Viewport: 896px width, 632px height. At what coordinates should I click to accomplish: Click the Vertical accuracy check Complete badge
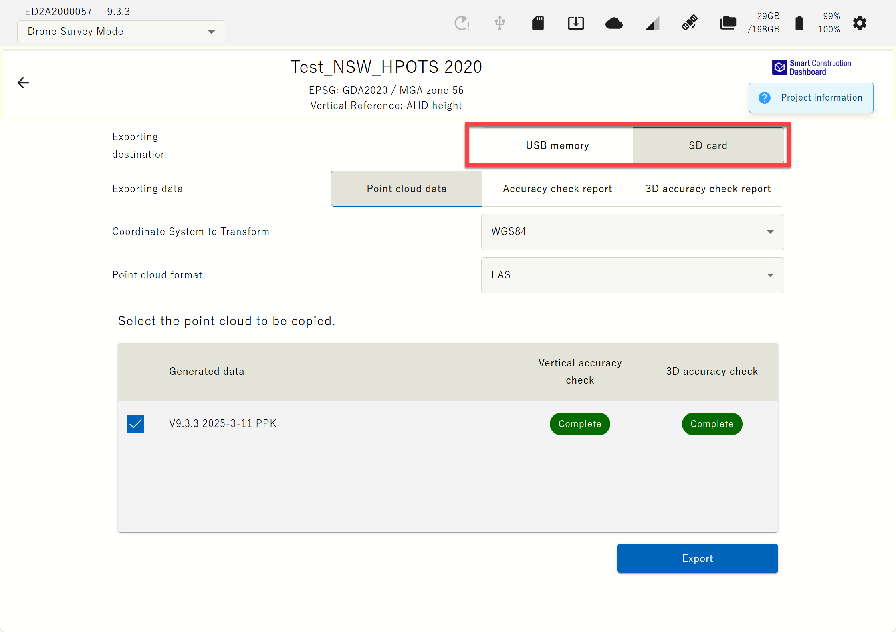580,424
